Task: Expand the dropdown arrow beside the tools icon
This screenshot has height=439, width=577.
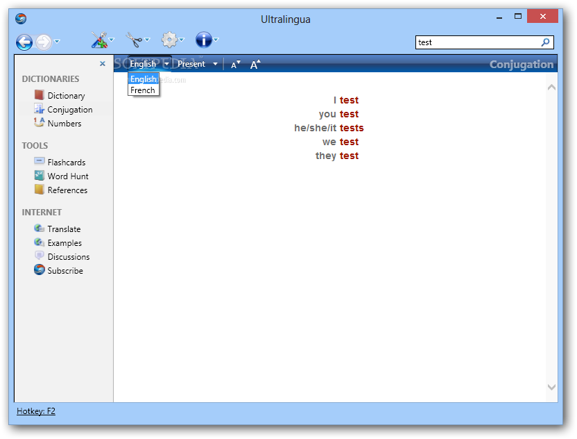Action: (112, 40)
